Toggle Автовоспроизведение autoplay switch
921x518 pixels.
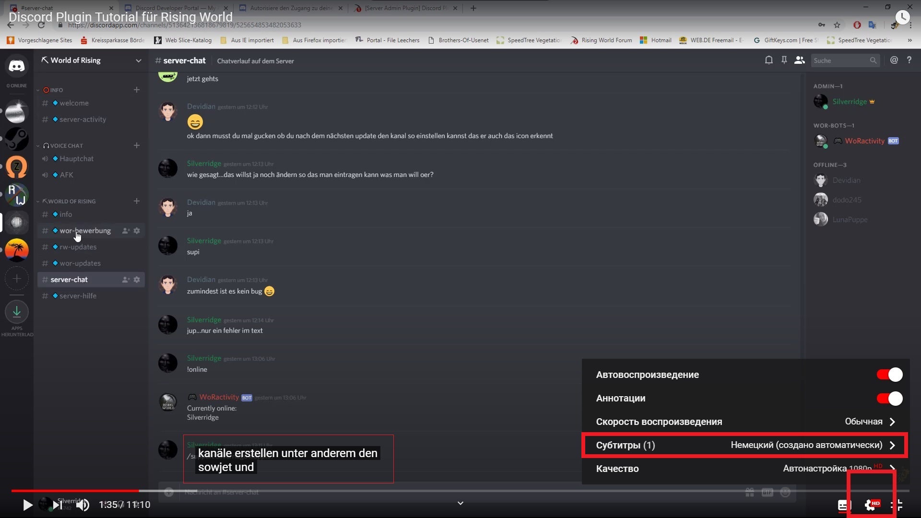click(889, 374)
